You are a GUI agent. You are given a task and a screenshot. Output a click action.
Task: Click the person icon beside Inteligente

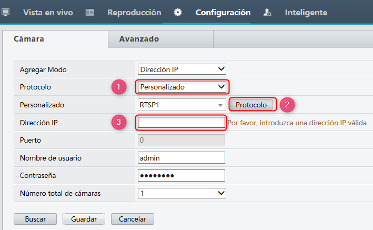click(x=267, y=13)
